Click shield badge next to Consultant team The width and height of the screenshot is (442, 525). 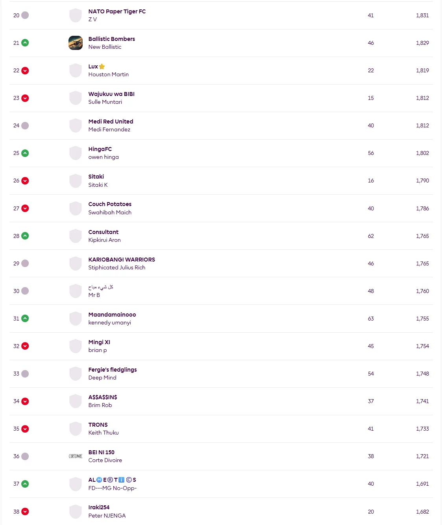(x=76, y=236)
